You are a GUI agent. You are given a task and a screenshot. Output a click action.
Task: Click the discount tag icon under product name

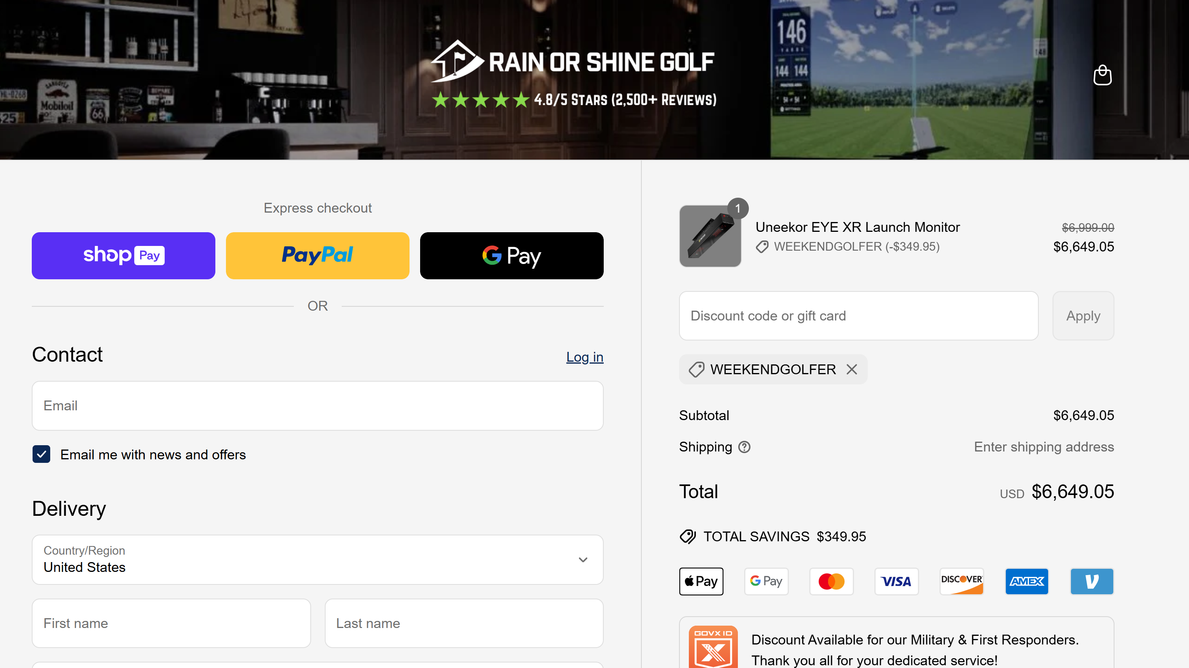[x=762, y=247]
